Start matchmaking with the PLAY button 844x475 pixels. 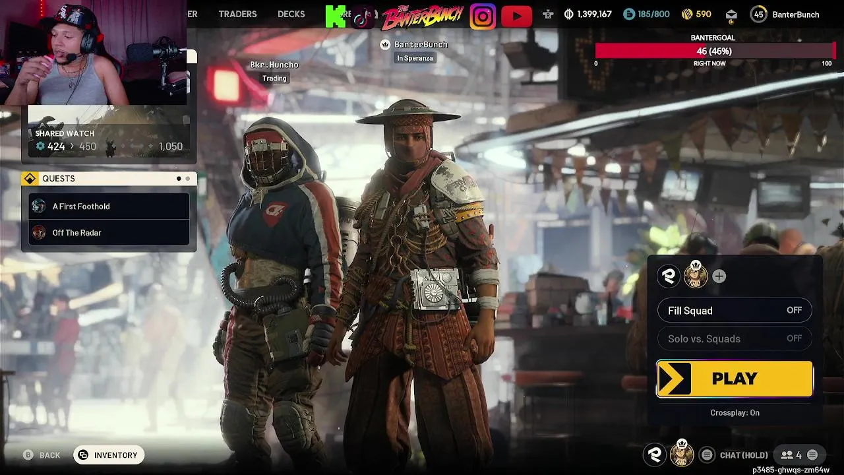[735, 379]
